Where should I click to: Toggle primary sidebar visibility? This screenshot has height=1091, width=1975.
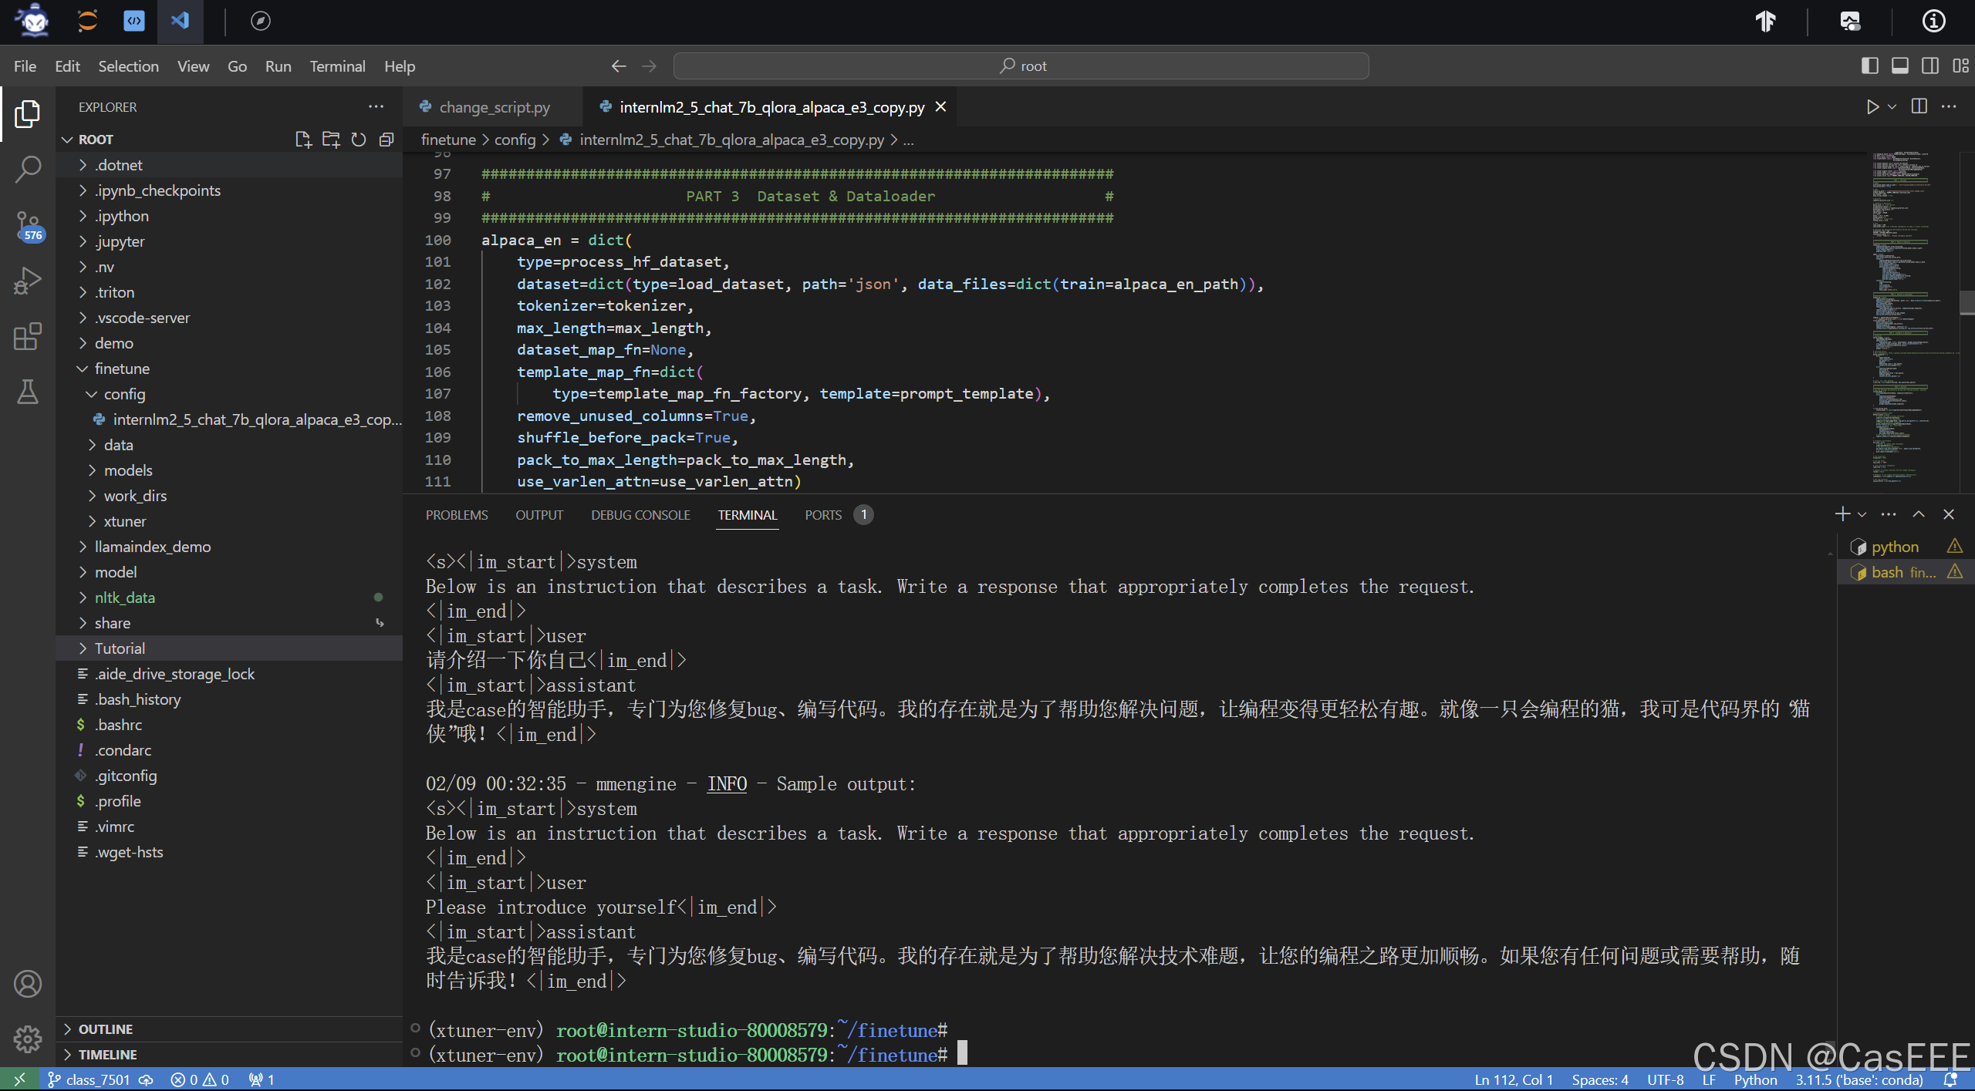tap(1869, 66)
